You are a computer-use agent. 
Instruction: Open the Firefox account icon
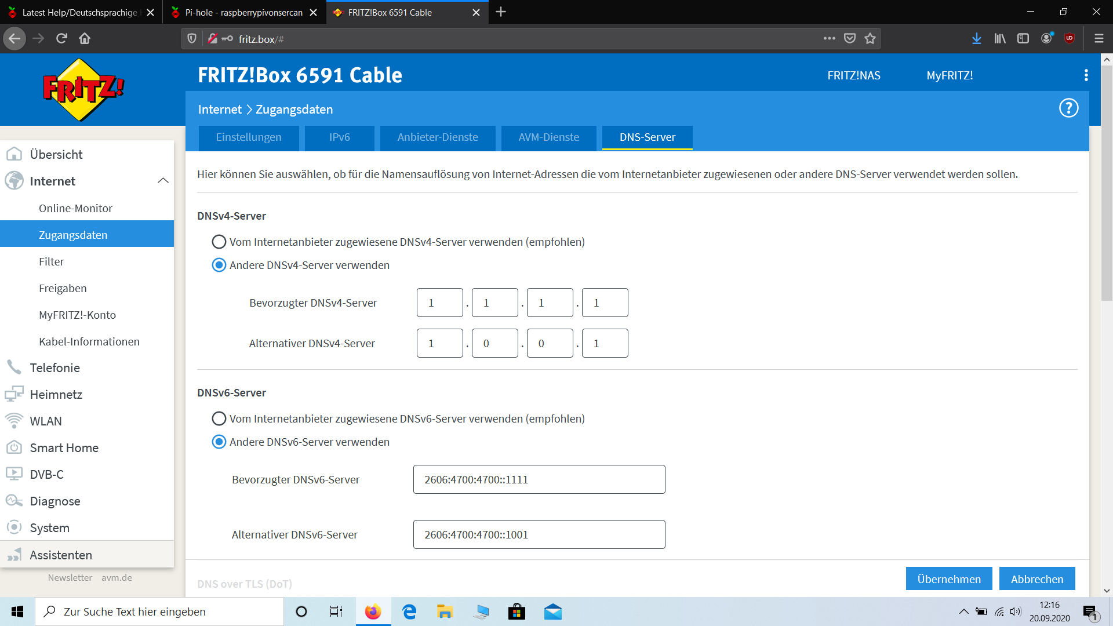tap(1046, 39)
